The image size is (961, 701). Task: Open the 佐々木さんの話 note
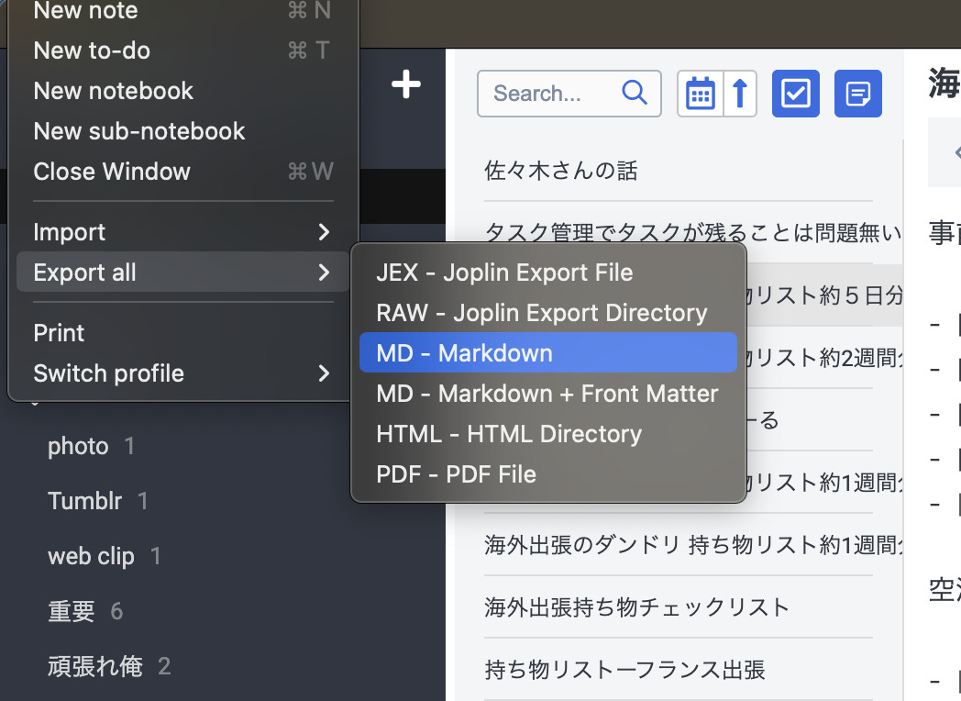[560, 171]
